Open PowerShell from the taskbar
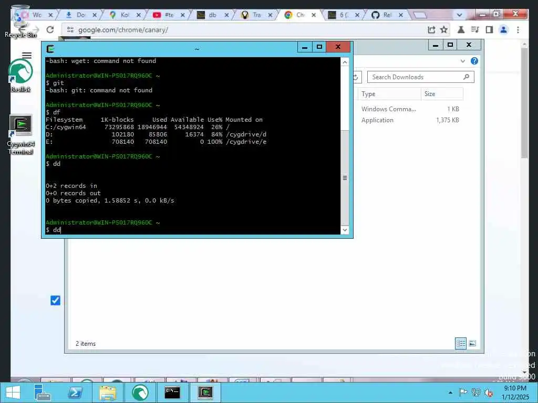Image resolution: width=538 pixels, height=403 pixels. point(75,393)
